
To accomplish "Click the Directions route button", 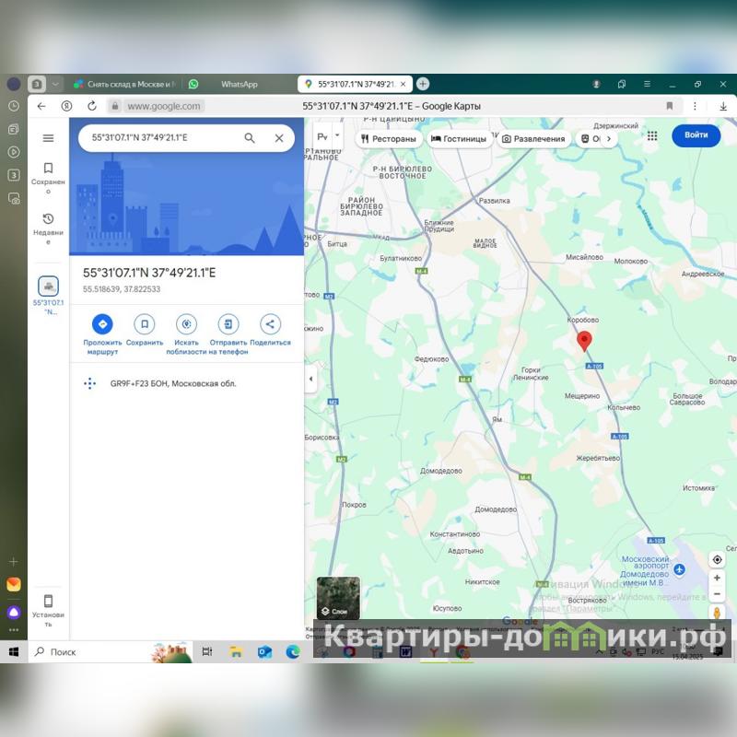I will tap(102, 324).
